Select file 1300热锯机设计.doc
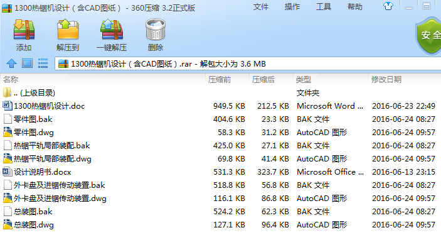 [221, 106]
